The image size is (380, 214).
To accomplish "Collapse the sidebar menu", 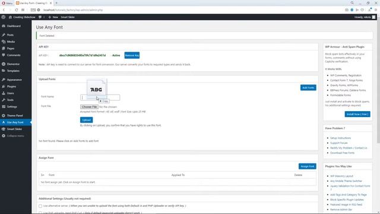I will point(15,136).
